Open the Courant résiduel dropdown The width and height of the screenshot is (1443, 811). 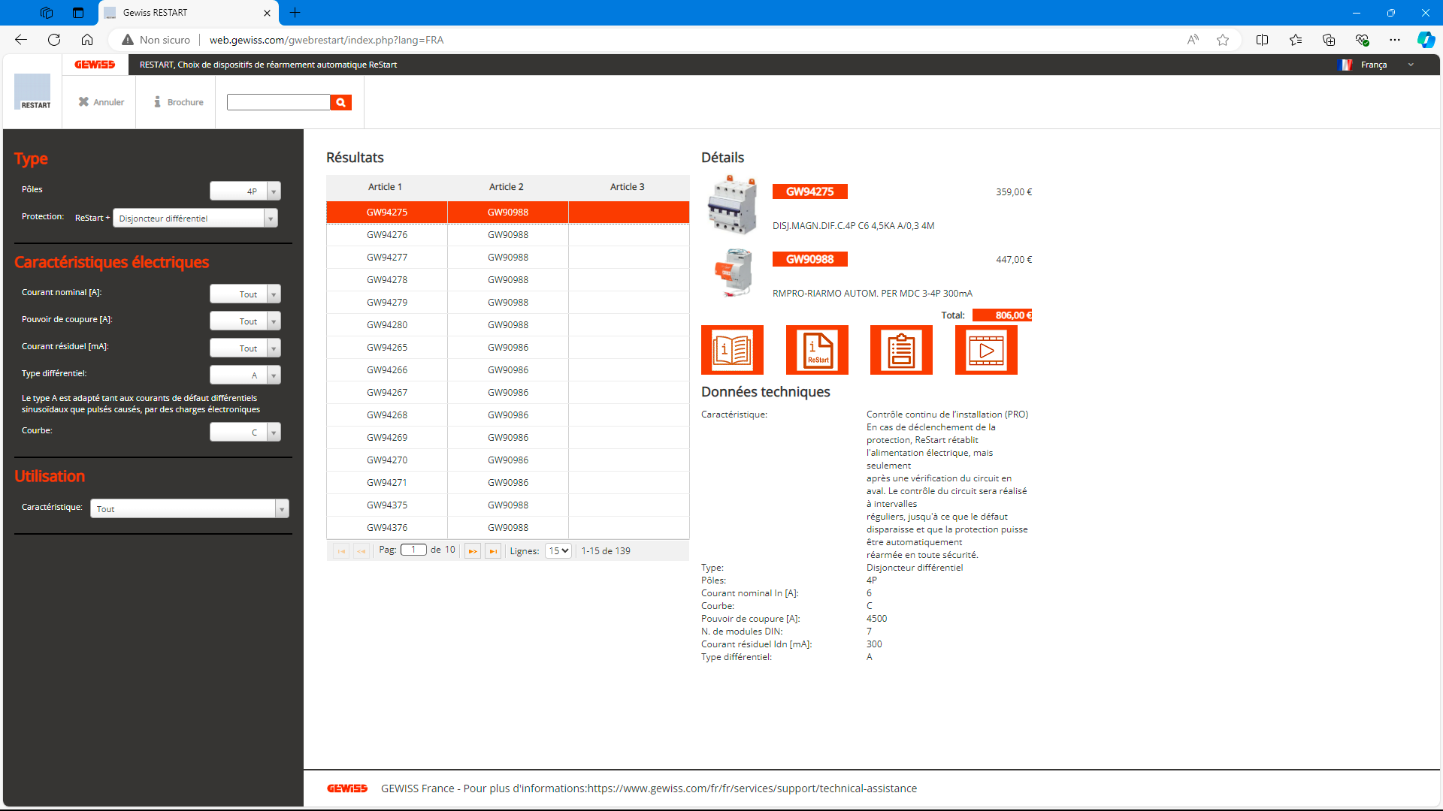point(245,348)
